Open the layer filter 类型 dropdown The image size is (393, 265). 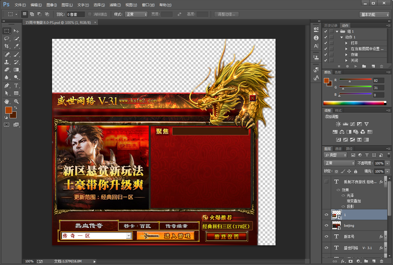tap(335, 155)
